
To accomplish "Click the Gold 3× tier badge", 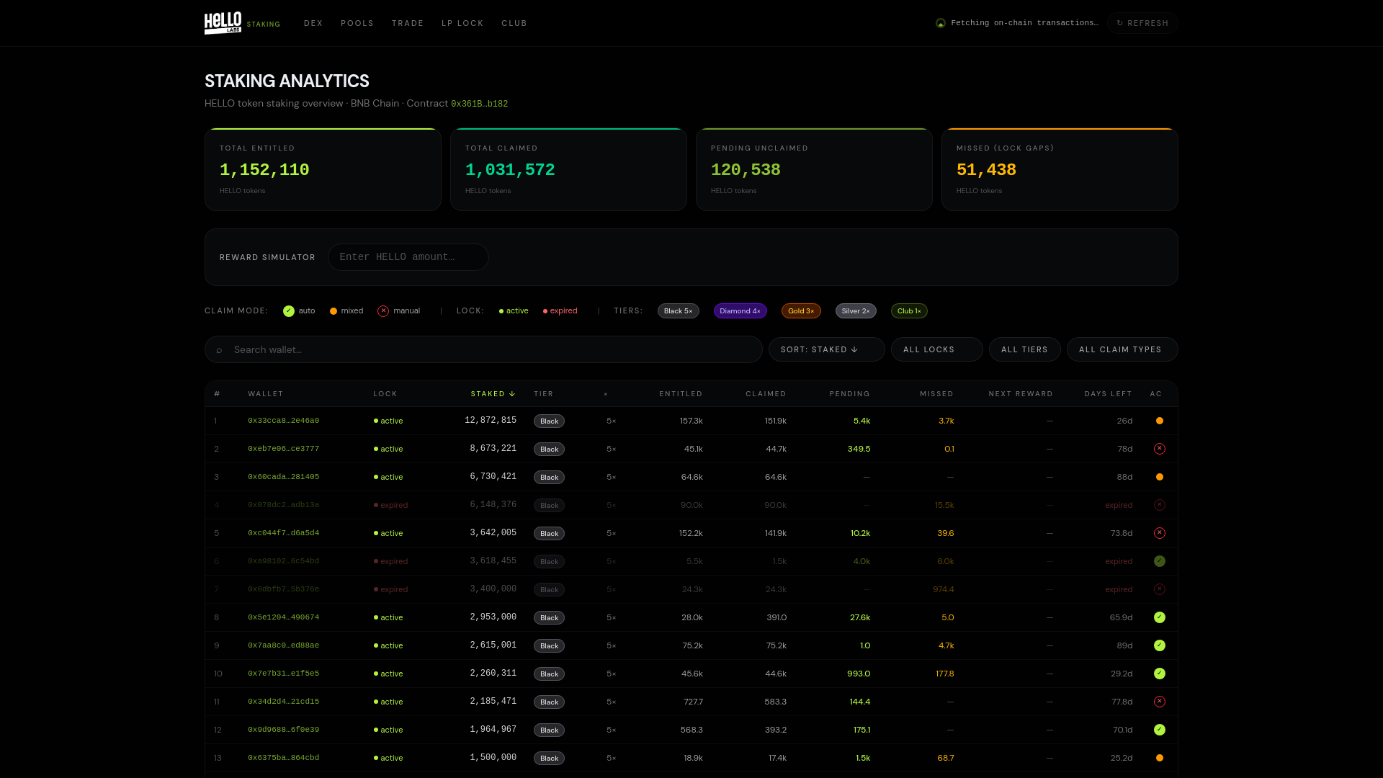I will (x=801, y=311).
